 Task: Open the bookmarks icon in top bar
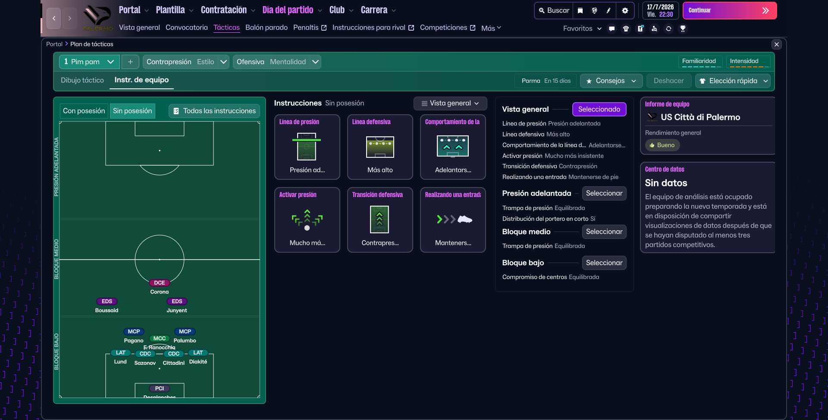580,10
